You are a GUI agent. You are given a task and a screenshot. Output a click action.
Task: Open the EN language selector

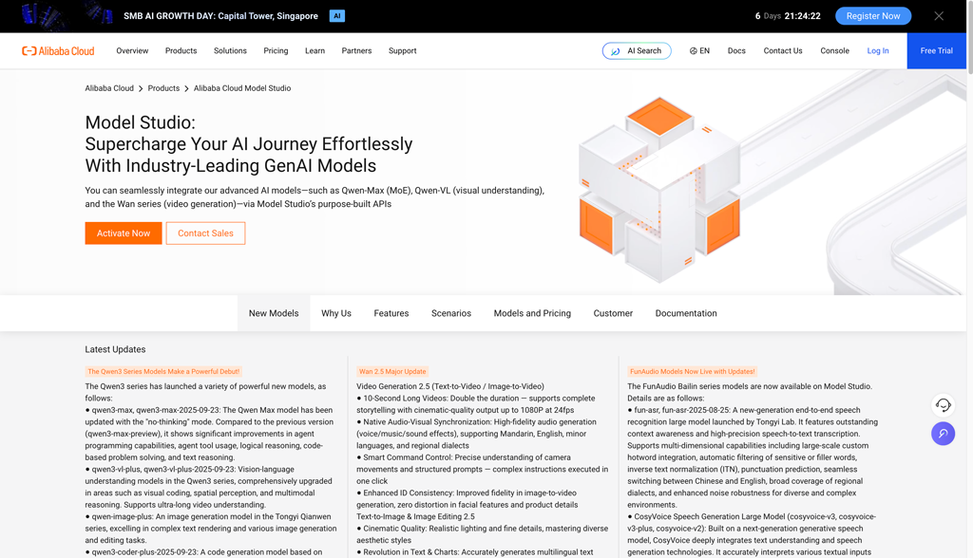click(699, 51)
